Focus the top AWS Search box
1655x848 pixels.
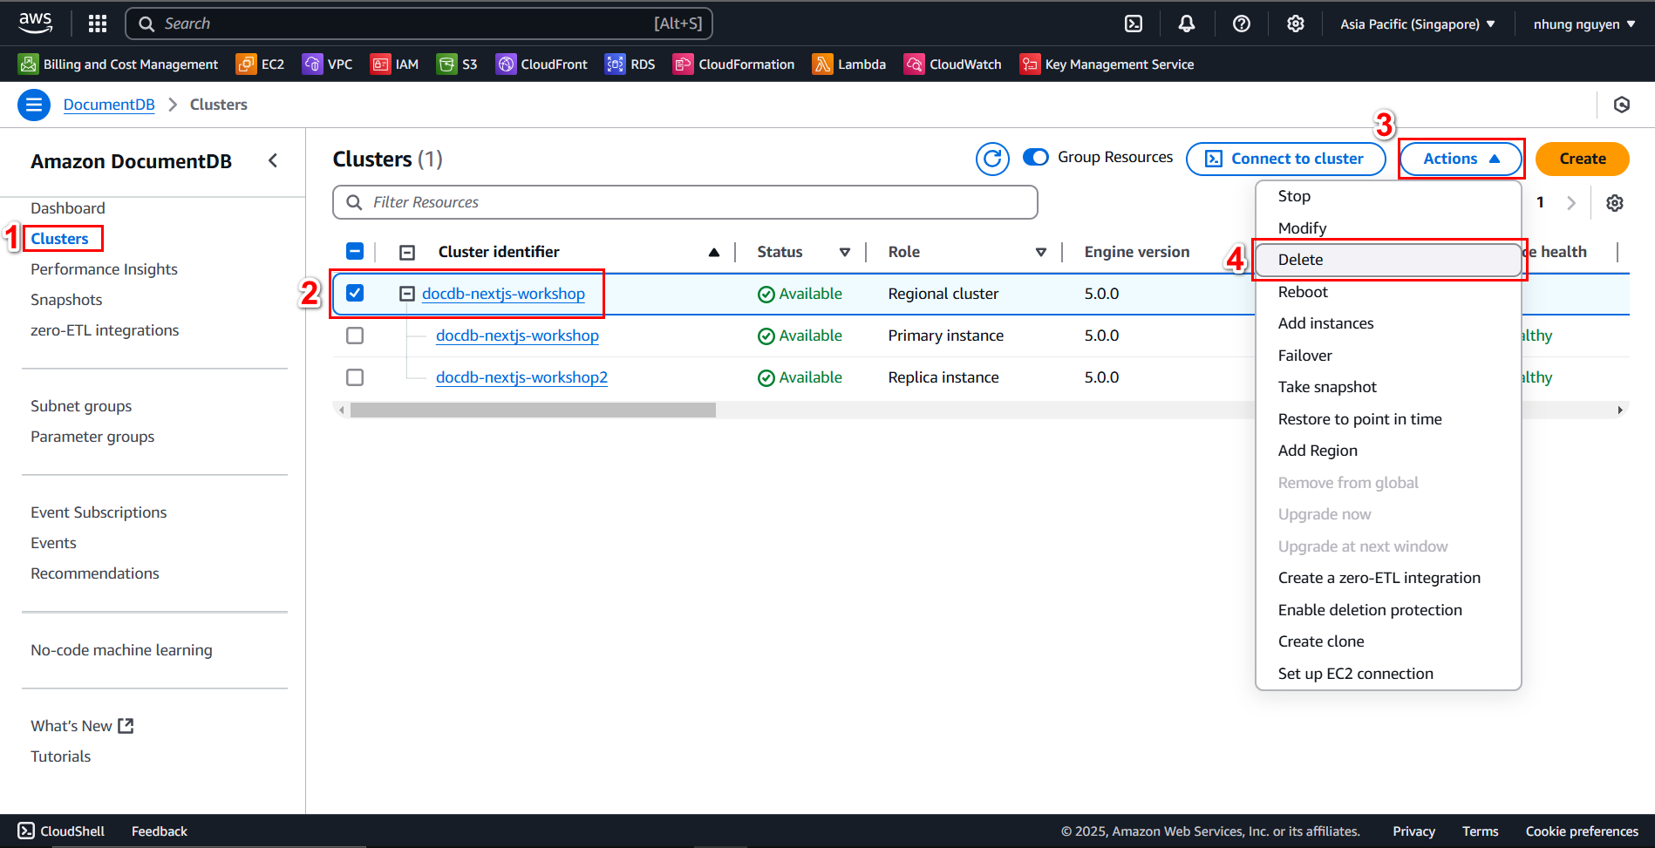click(419, 24)
